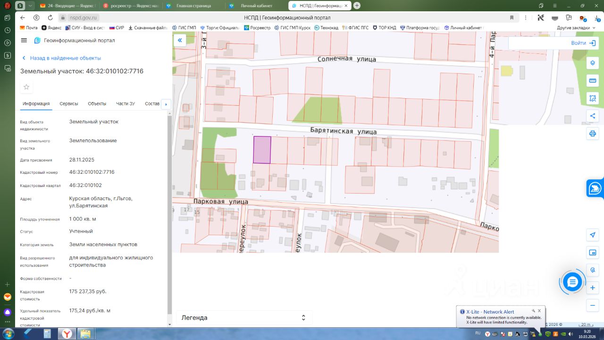Click the share map icon
This screenshot has height=340, width=604.
tap(593, 116)
